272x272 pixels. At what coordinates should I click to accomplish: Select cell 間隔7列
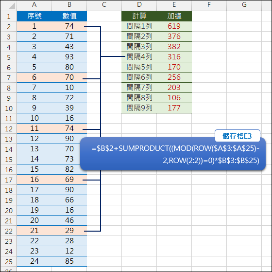(139, 88)
